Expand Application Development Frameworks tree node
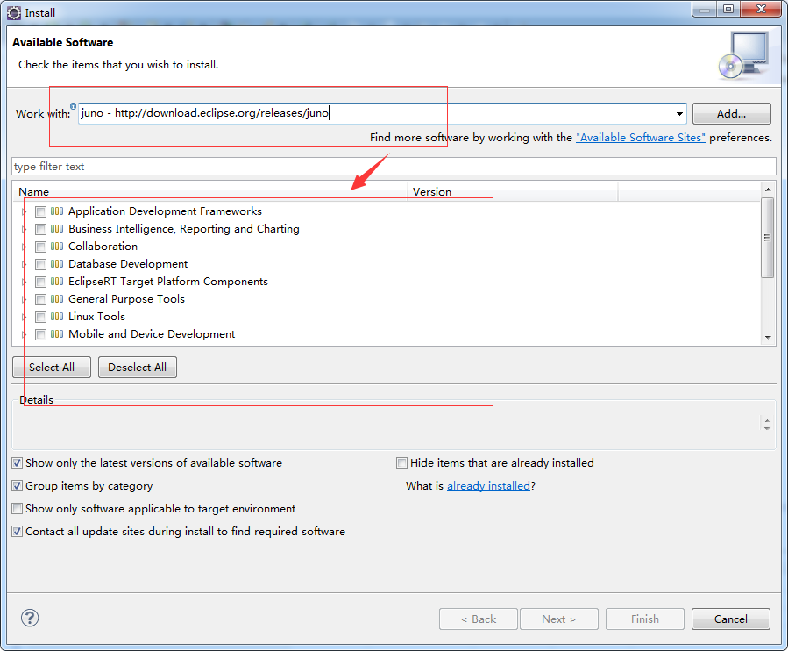This screenshot has height=651, width=788. pos(24,211)
